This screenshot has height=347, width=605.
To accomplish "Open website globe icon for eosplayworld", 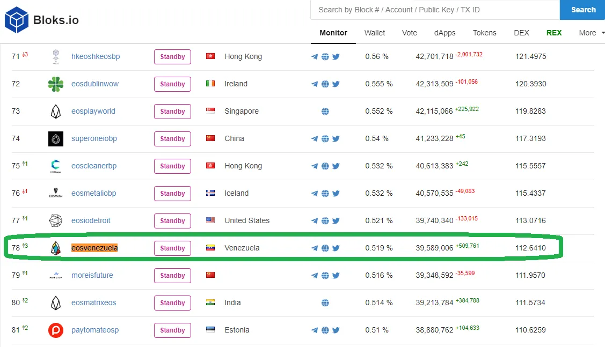I will click(325, 112).
